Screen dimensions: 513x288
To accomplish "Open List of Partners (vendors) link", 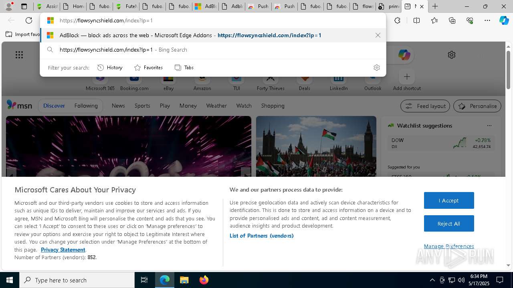I will (262, 236).
